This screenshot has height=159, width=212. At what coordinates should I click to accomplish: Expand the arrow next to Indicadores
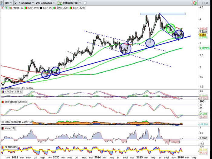click(80, 2)
